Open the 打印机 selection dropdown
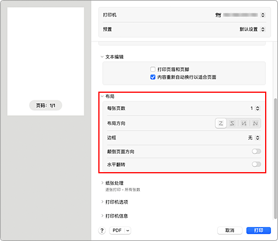The height and width of the screenshot is (241, 278). coord(263,15)
